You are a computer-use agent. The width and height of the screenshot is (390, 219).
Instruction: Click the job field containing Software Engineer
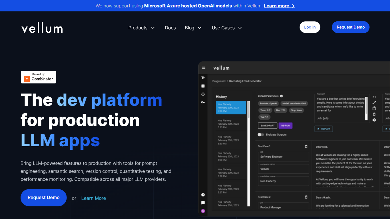tap(284, 157)
